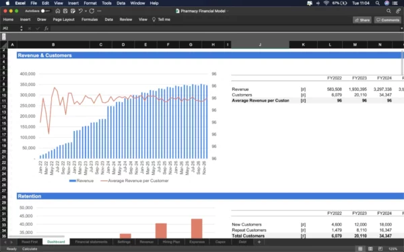This screenshot has height=252, width=404.
Task: Open the Insert ribbon tab
Action: (x=26, y=19)
